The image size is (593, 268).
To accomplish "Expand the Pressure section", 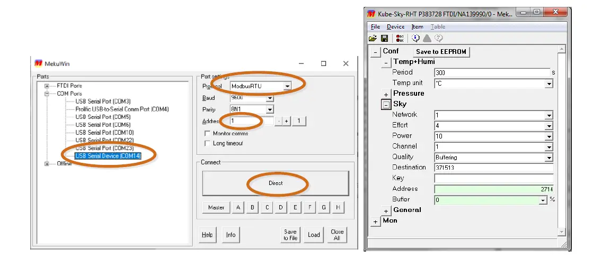I will pyautogui.click(x=386, y=95).
